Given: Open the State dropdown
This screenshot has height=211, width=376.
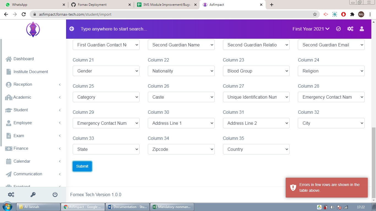Looking at the screenshot, I should (106, 149).
